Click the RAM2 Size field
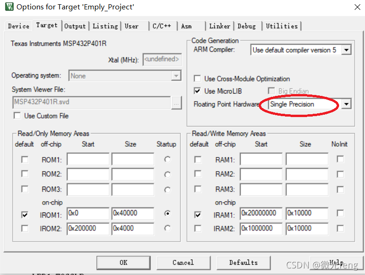Screen dimensions: 365x275 pyautogui.click(x=307, y=174)
